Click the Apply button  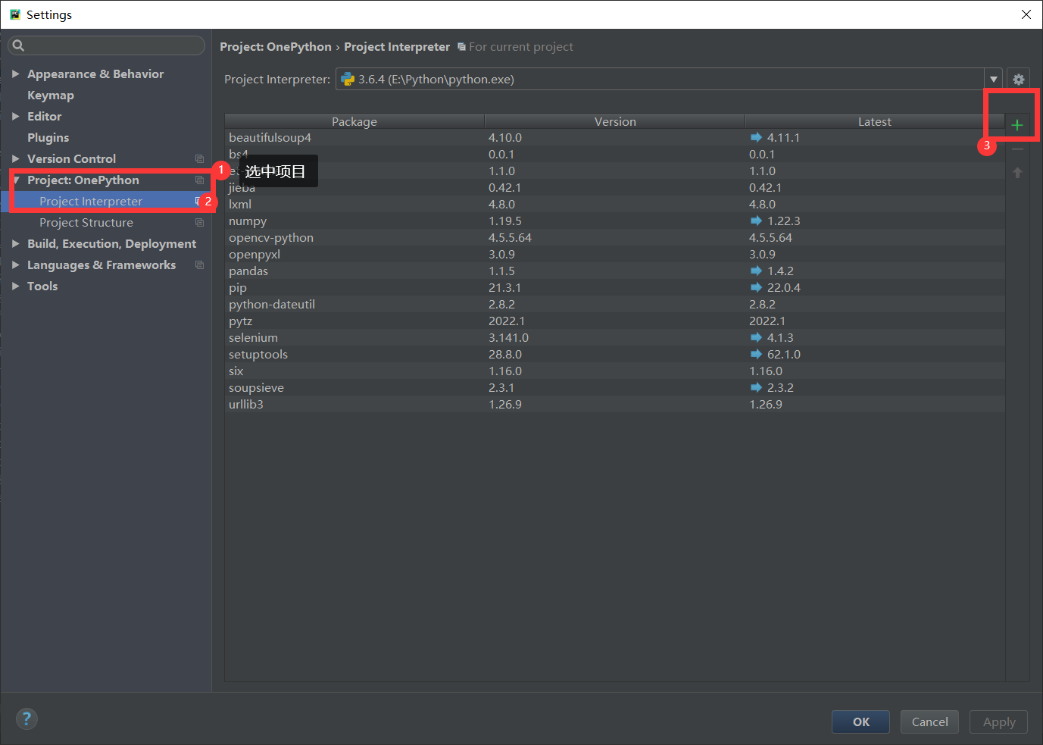pyautogui.click(x=998, y=722)
